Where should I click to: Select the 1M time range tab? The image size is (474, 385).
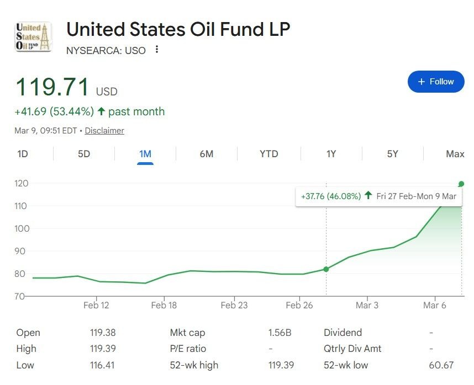coord(145,154)
